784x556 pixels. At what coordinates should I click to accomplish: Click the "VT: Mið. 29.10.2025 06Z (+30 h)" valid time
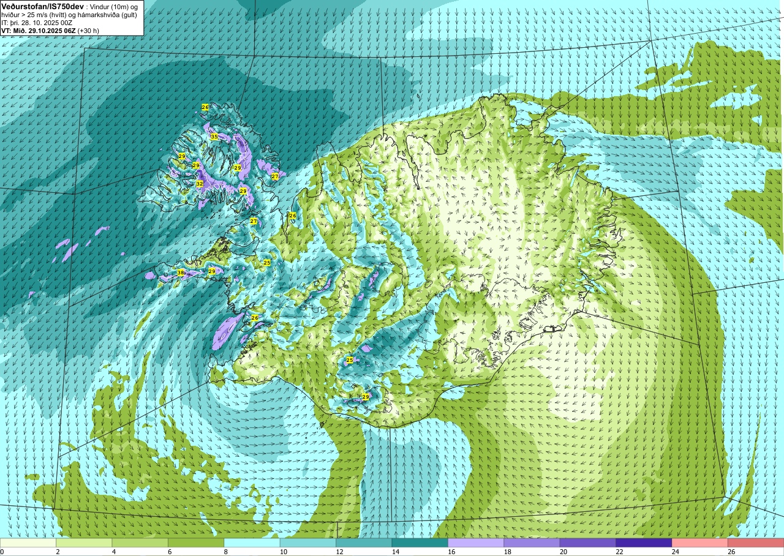(50, 31)
